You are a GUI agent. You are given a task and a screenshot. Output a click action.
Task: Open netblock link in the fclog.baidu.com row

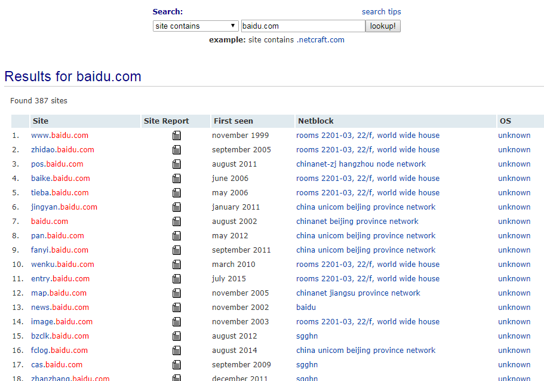pyautogui.click(x=365, y=351)
